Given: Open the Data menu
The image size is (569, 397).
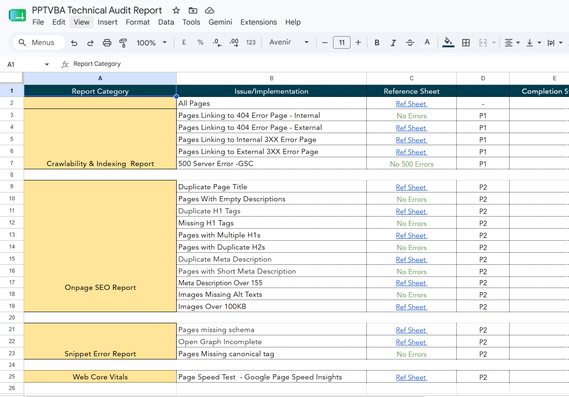Looking at the screenshot, I should point(166,22).
